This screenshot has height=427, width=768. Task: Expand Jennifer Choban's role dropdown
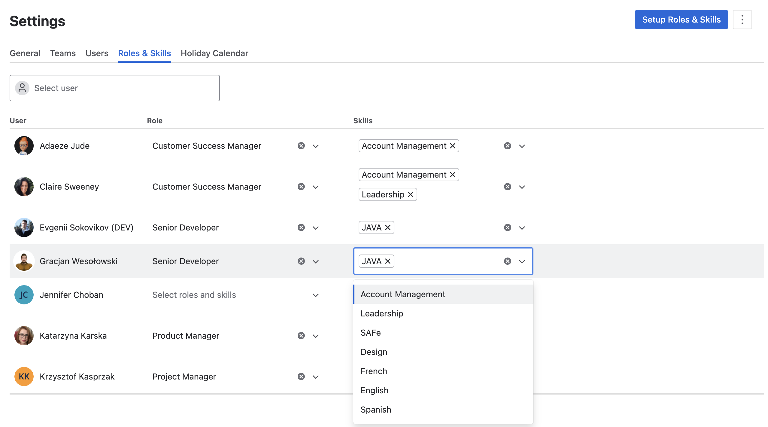[315, 295]
